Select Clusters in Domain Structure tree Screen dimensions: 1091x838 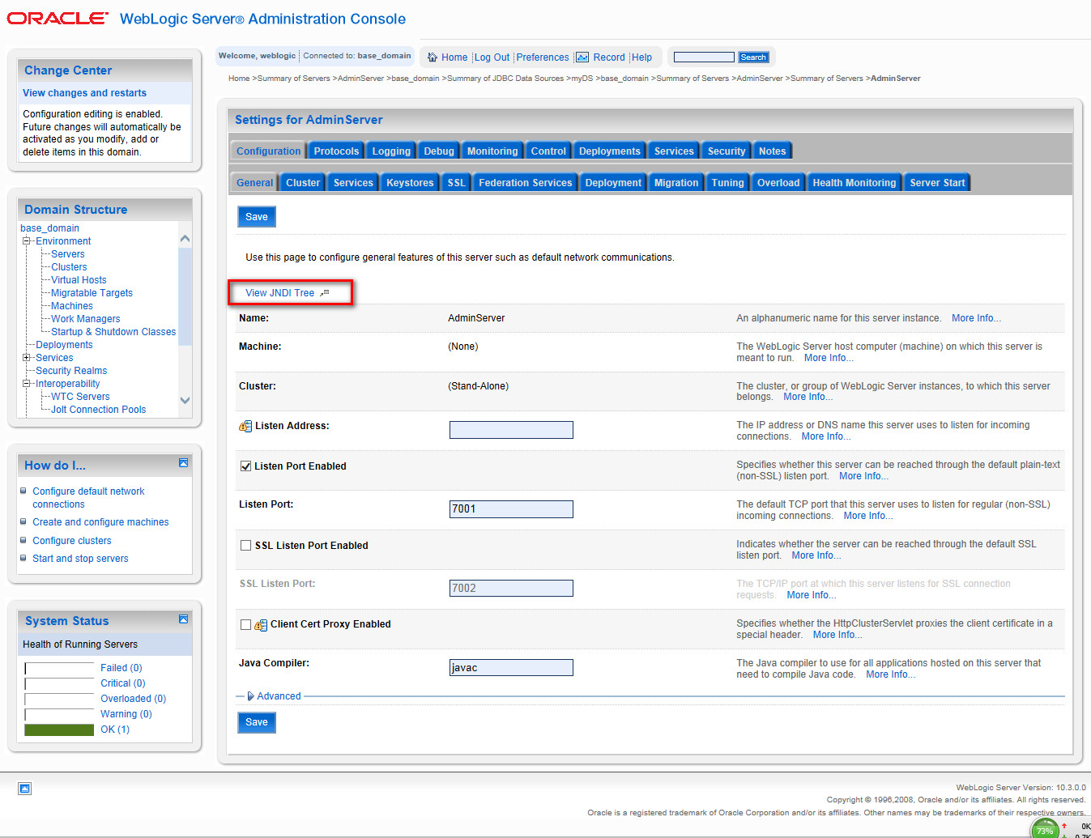69,267
